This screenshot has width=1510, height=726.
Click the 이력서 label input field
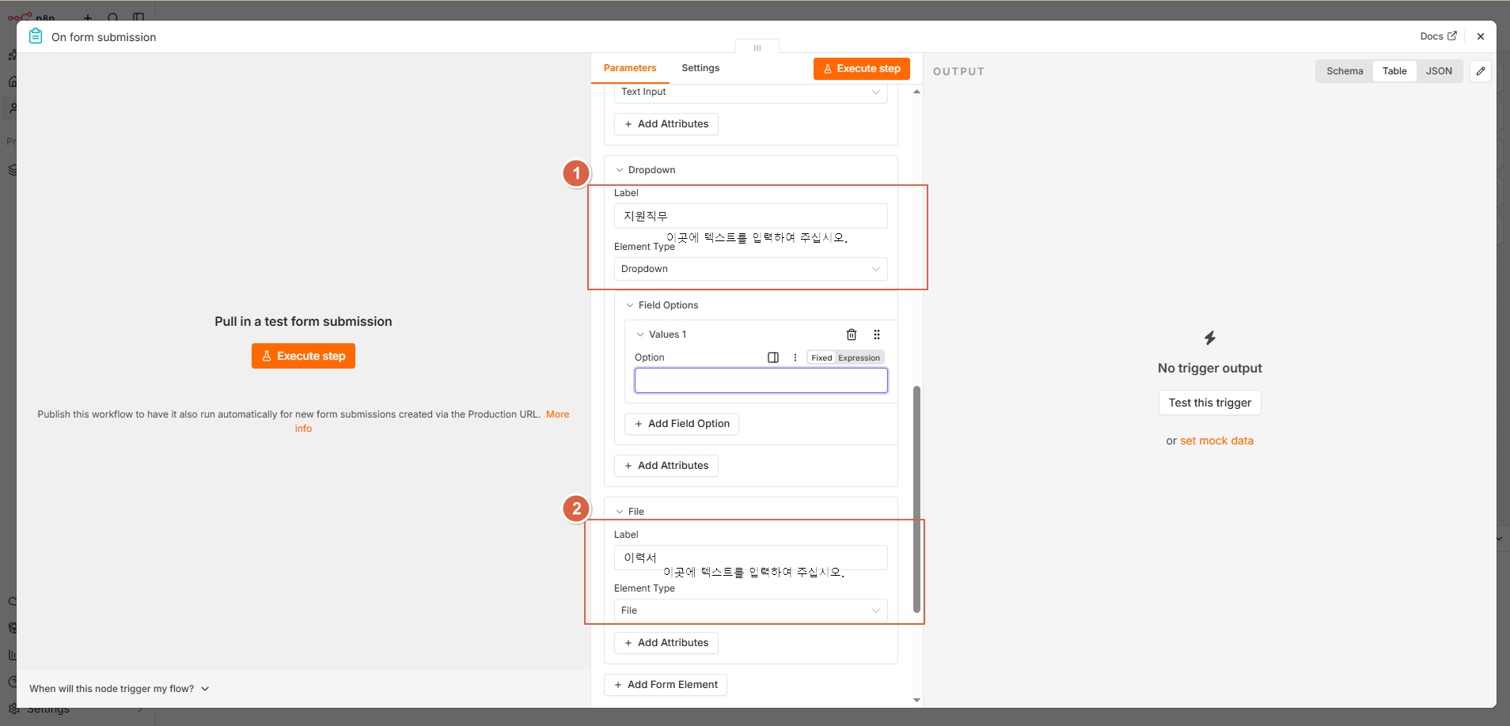pos(750,558)
